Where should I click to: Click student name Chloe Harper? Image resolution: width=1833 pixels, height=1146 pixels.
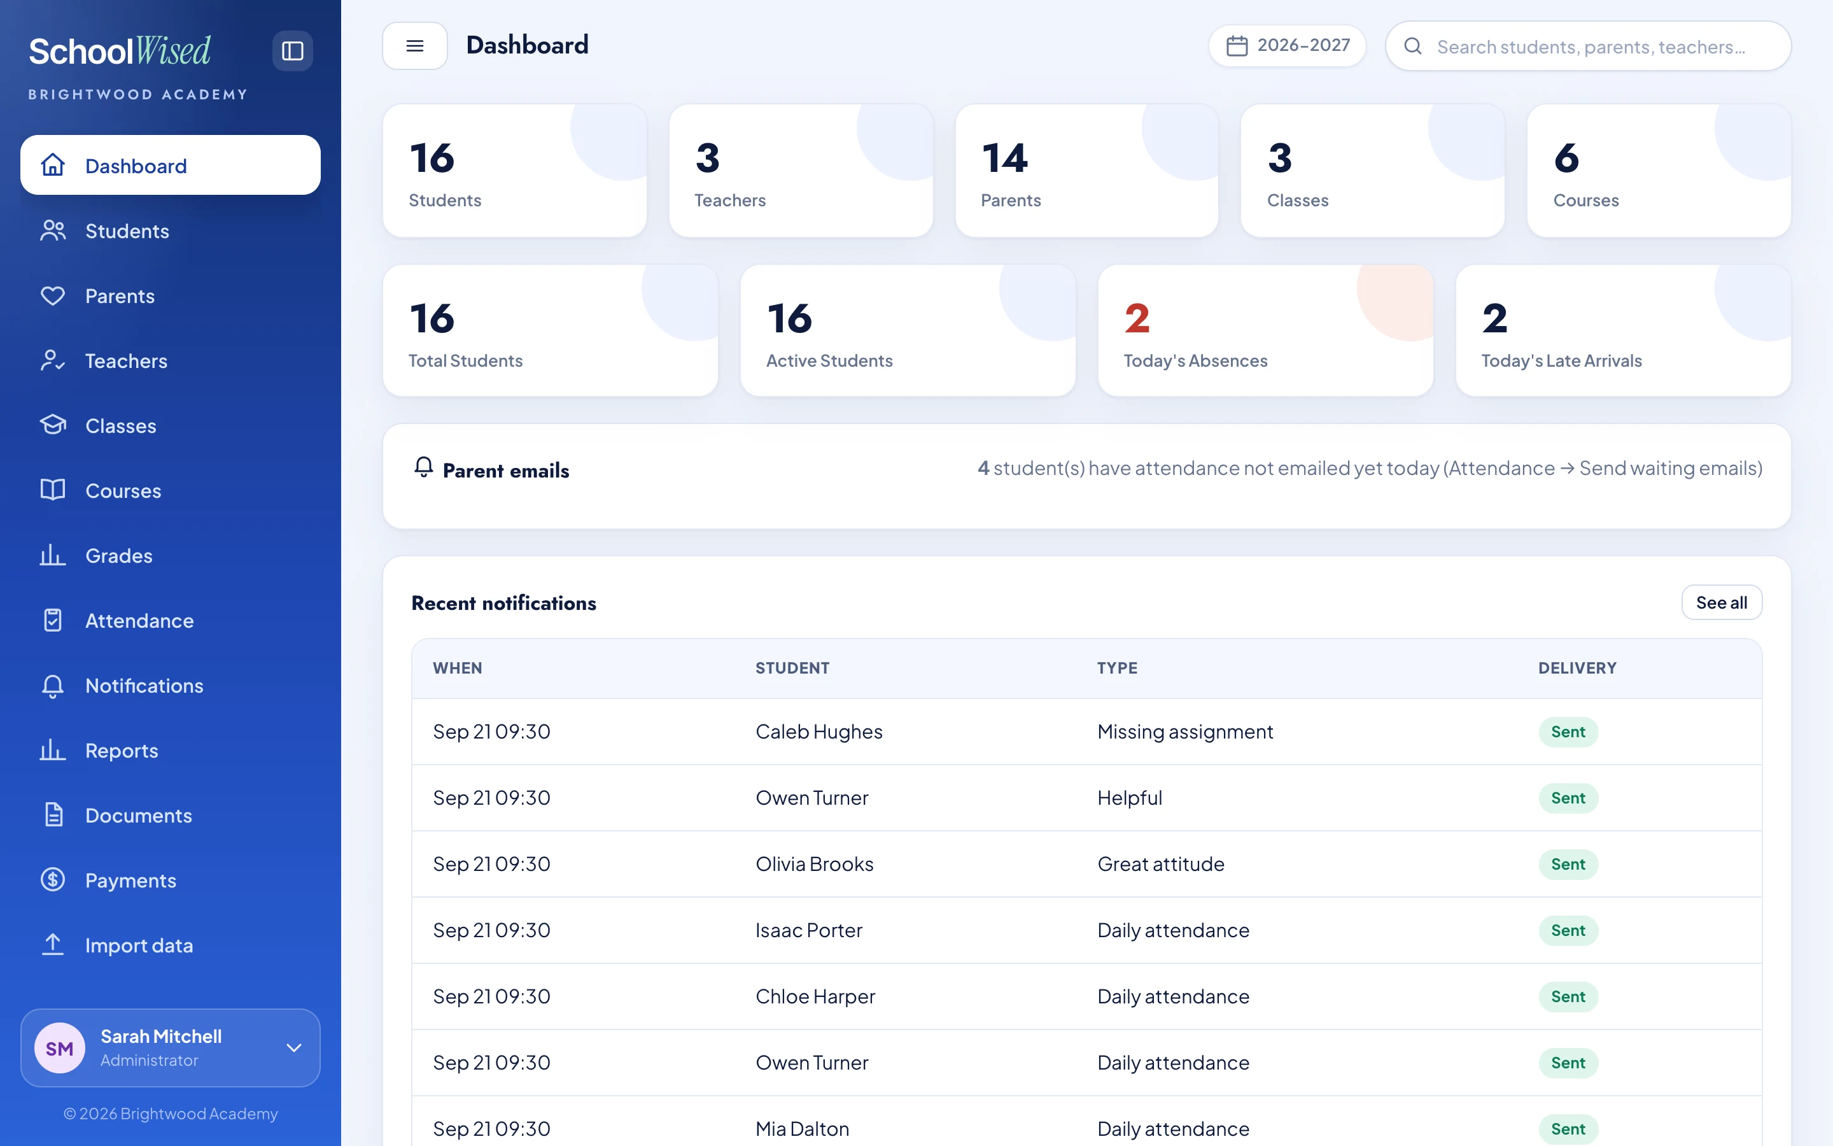coord(815,996)
